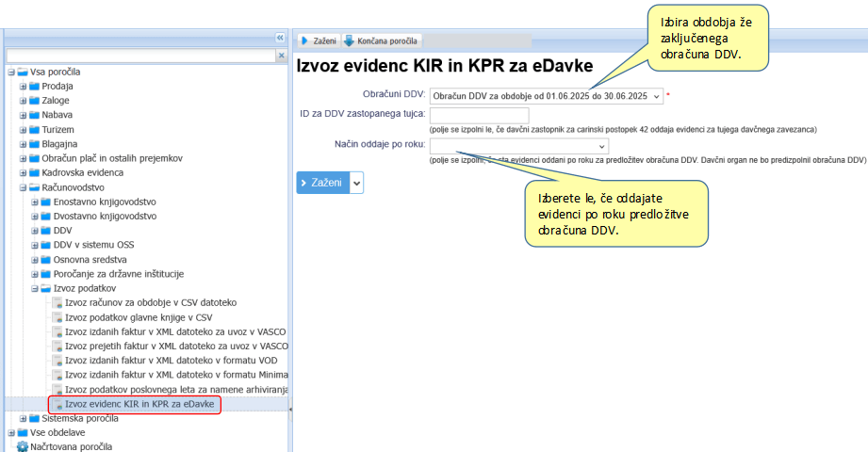
Task: Expand the Zaloge tree node
Action: pos(23,101)
